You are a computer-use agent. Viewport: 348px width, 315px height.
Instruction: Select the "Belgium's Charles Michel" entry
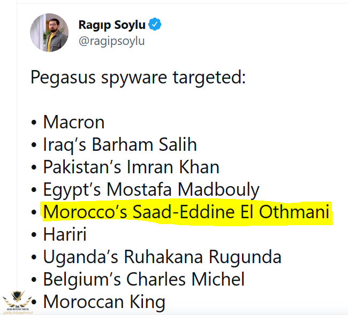point(143,279)
